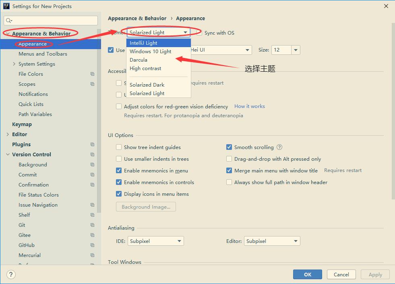Click the font Size value field
Viewport: 395px width, 284px height.
pos(281,50)
